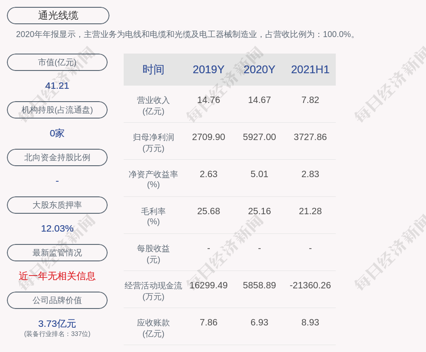Click the receivables value 8.93
Screen dimensions: 426x352
coord(310,322)
